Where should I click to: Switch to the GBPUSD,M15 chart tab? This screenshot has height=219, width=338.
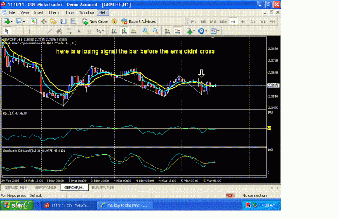(16, 188)
